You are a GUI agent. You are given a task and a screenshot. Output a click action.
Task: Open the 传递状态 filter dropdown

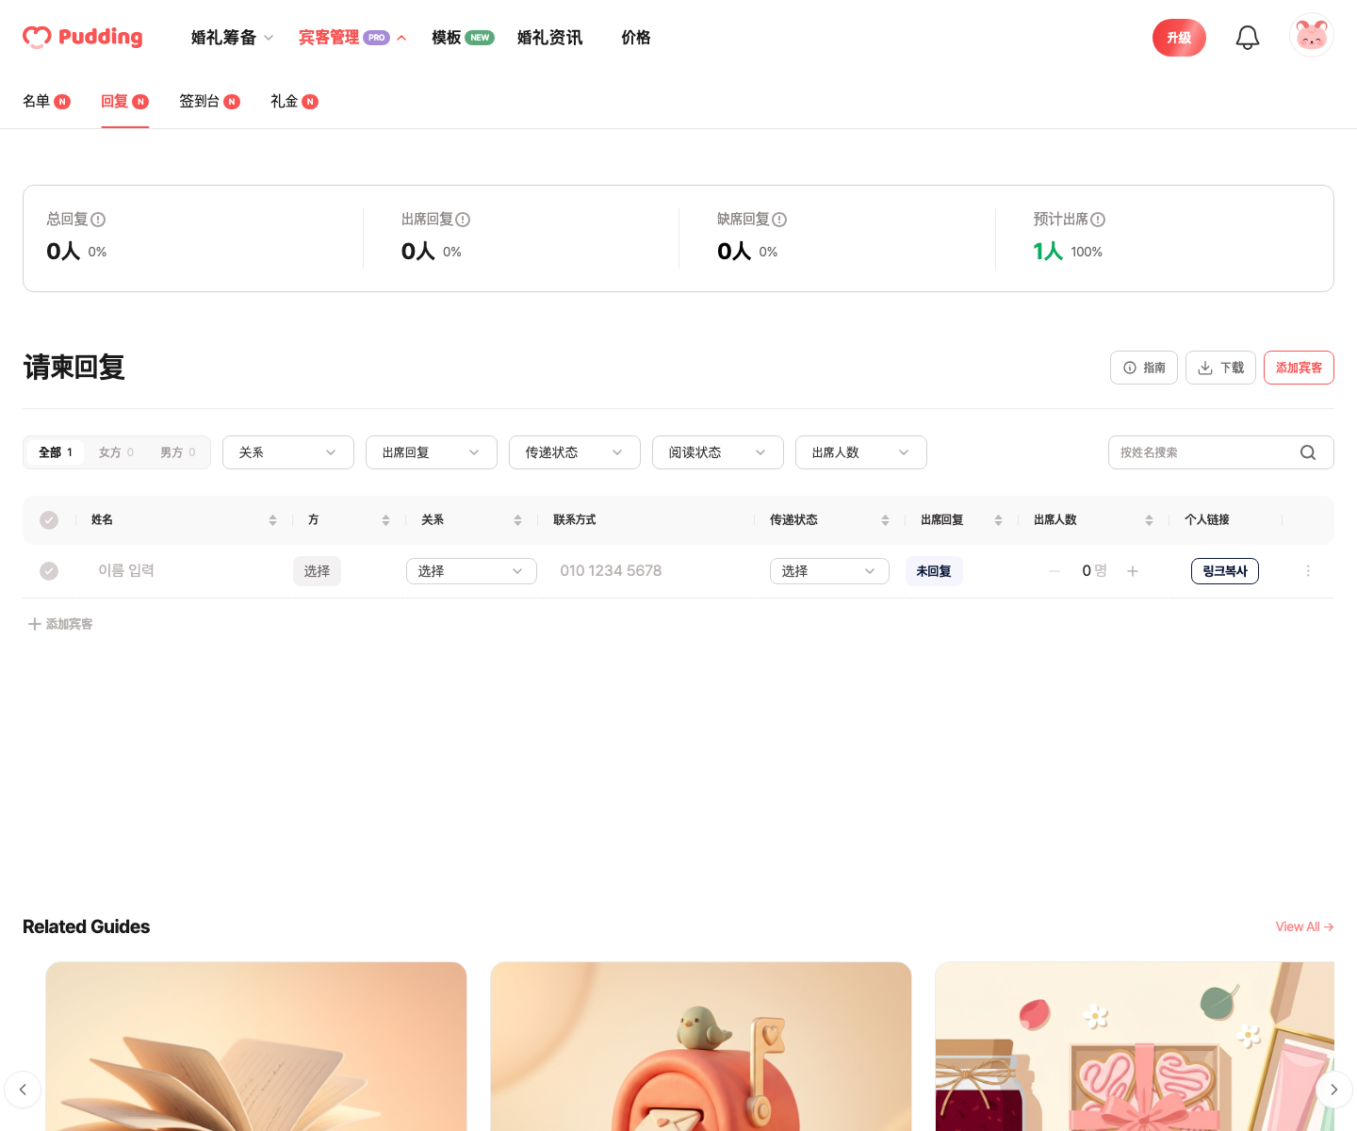(575, 452)
